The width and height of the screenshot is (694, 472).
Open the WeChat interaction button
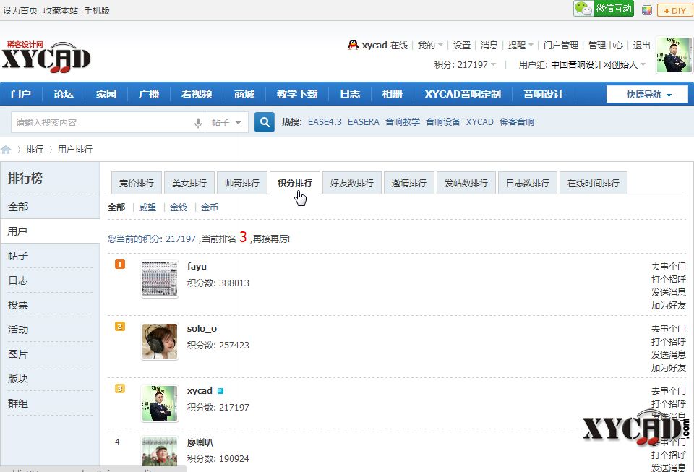pyautogui.click(x=604, y=9)
